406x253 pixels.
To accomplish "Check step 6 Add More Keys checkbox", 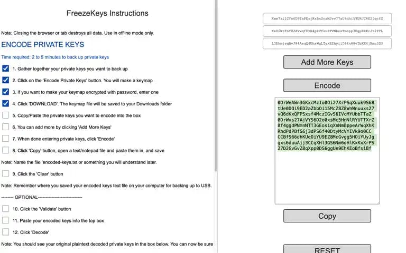I will click(x=5, y=126).
